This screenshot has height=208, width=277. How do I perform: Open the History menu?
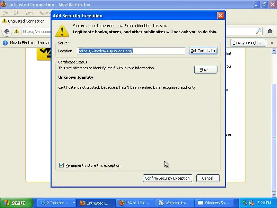click(44, 12)
